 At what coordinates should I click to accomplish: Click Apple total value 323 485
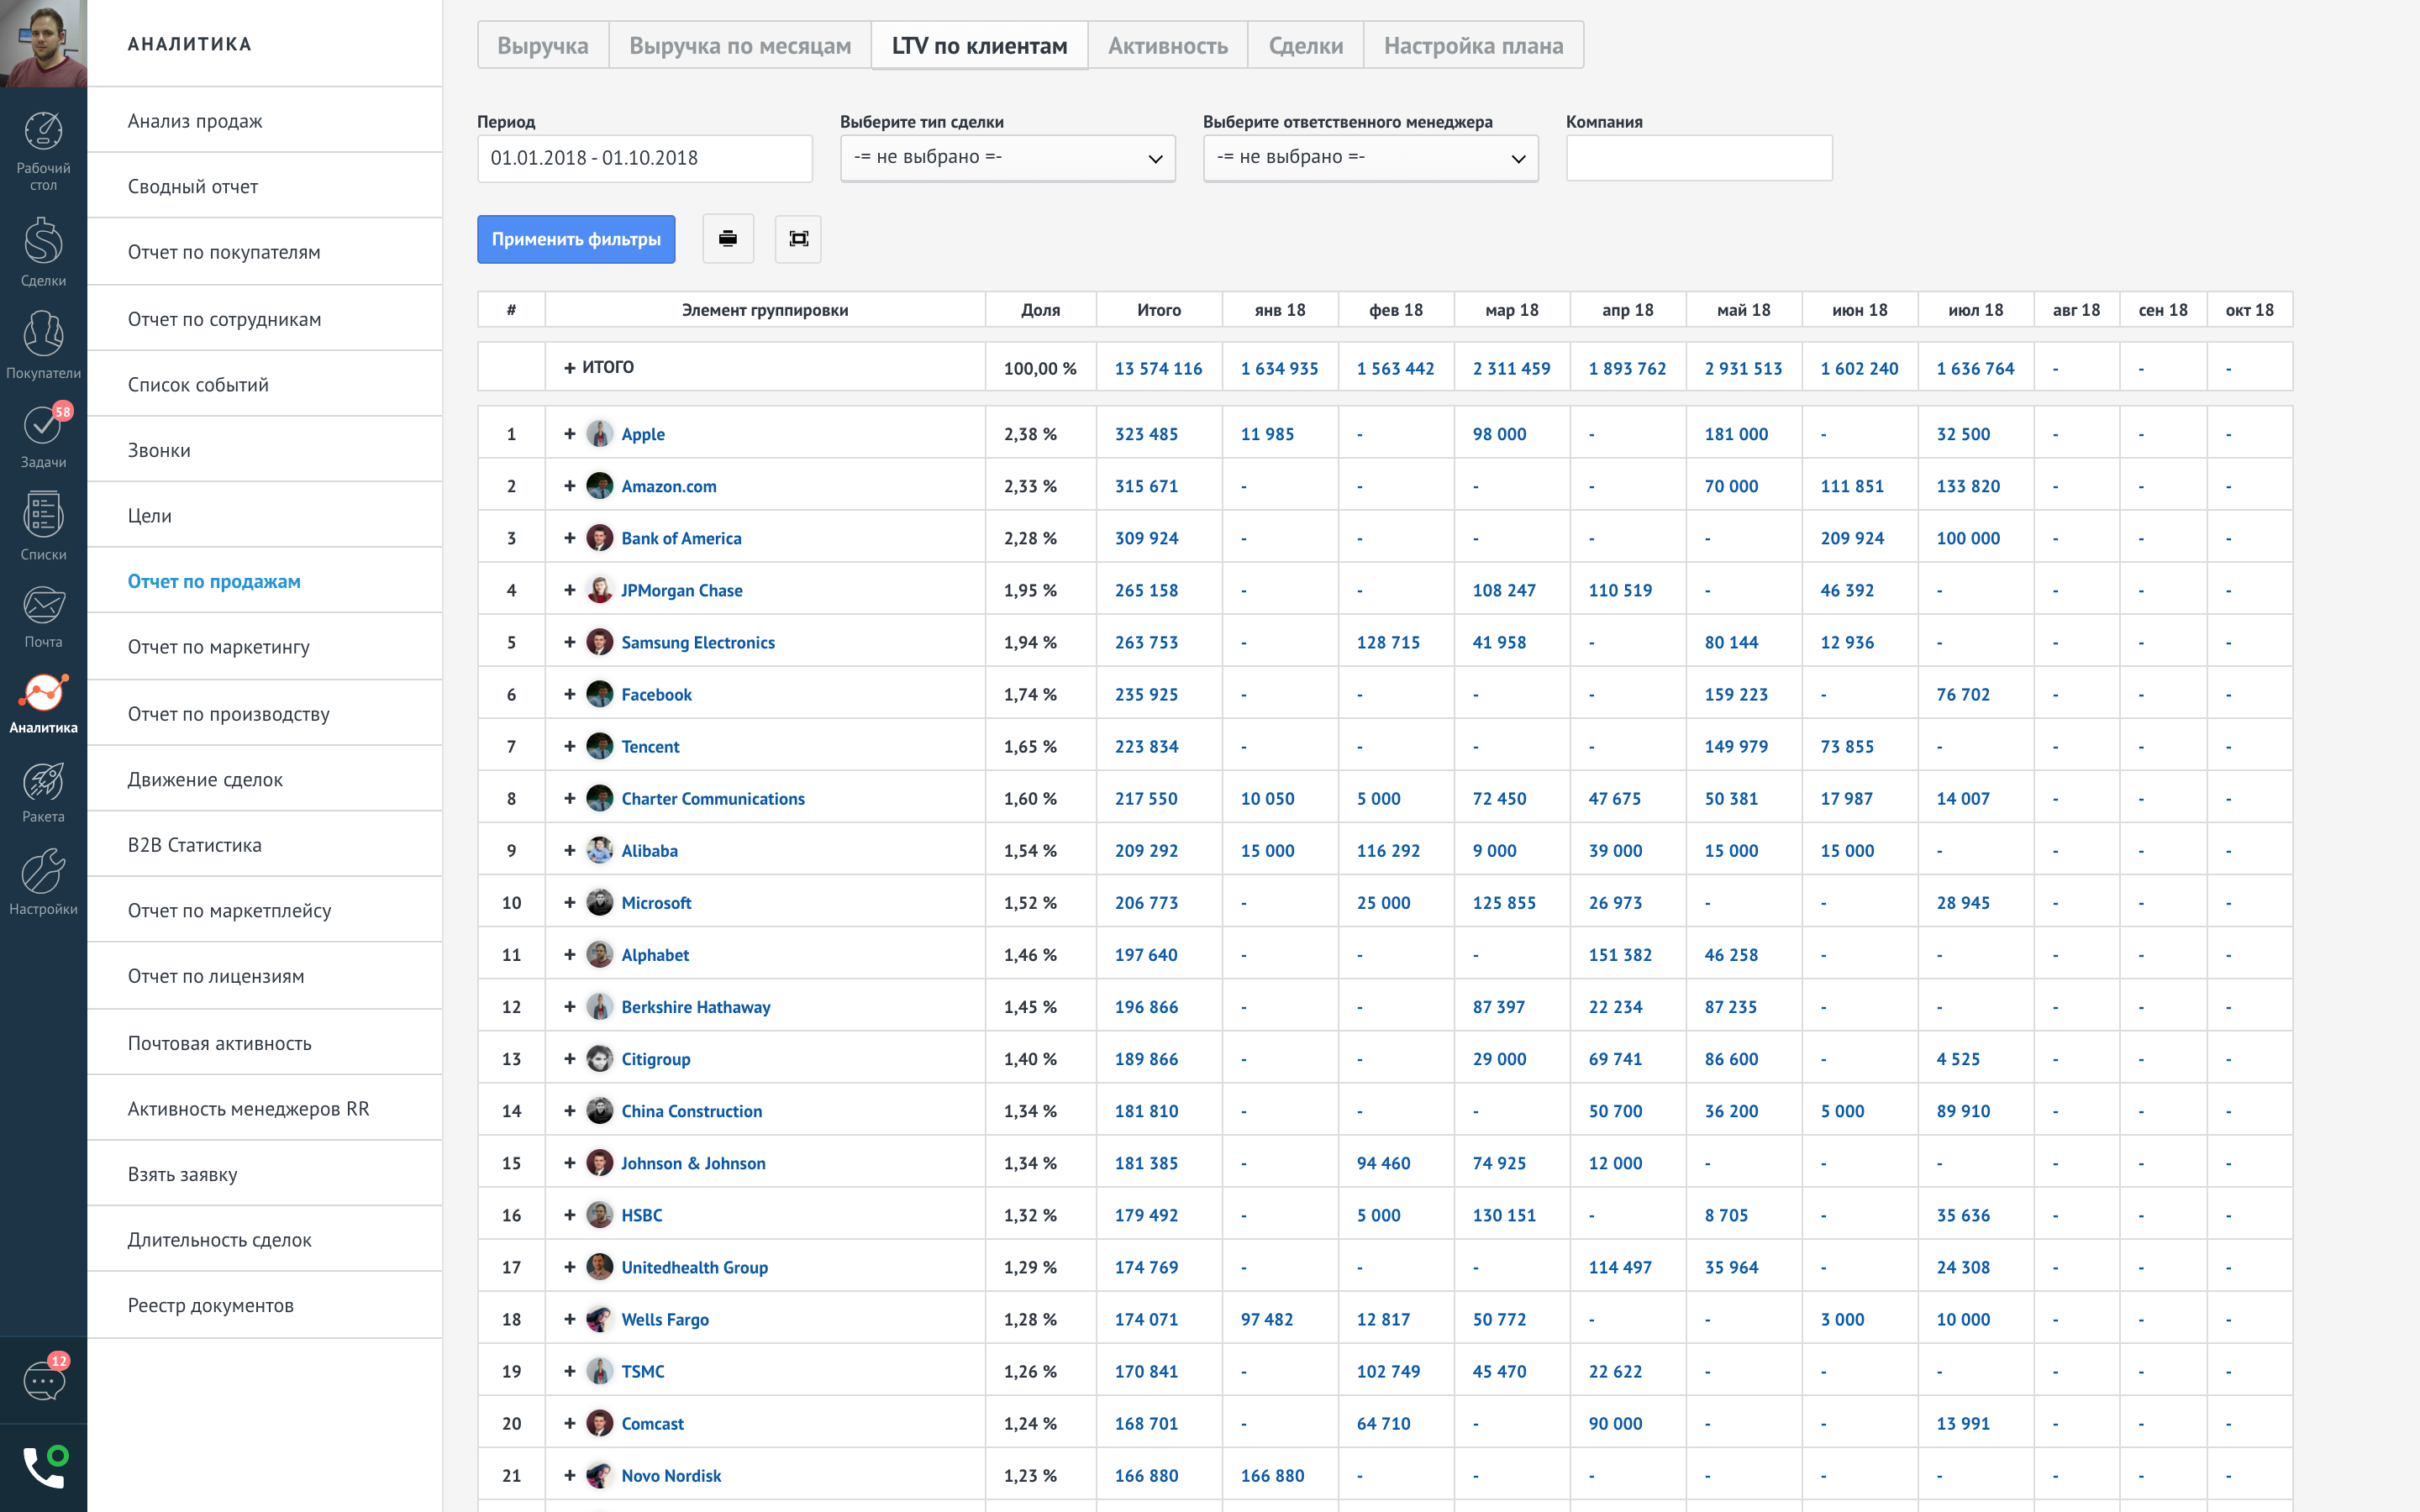pos(1146,434)
